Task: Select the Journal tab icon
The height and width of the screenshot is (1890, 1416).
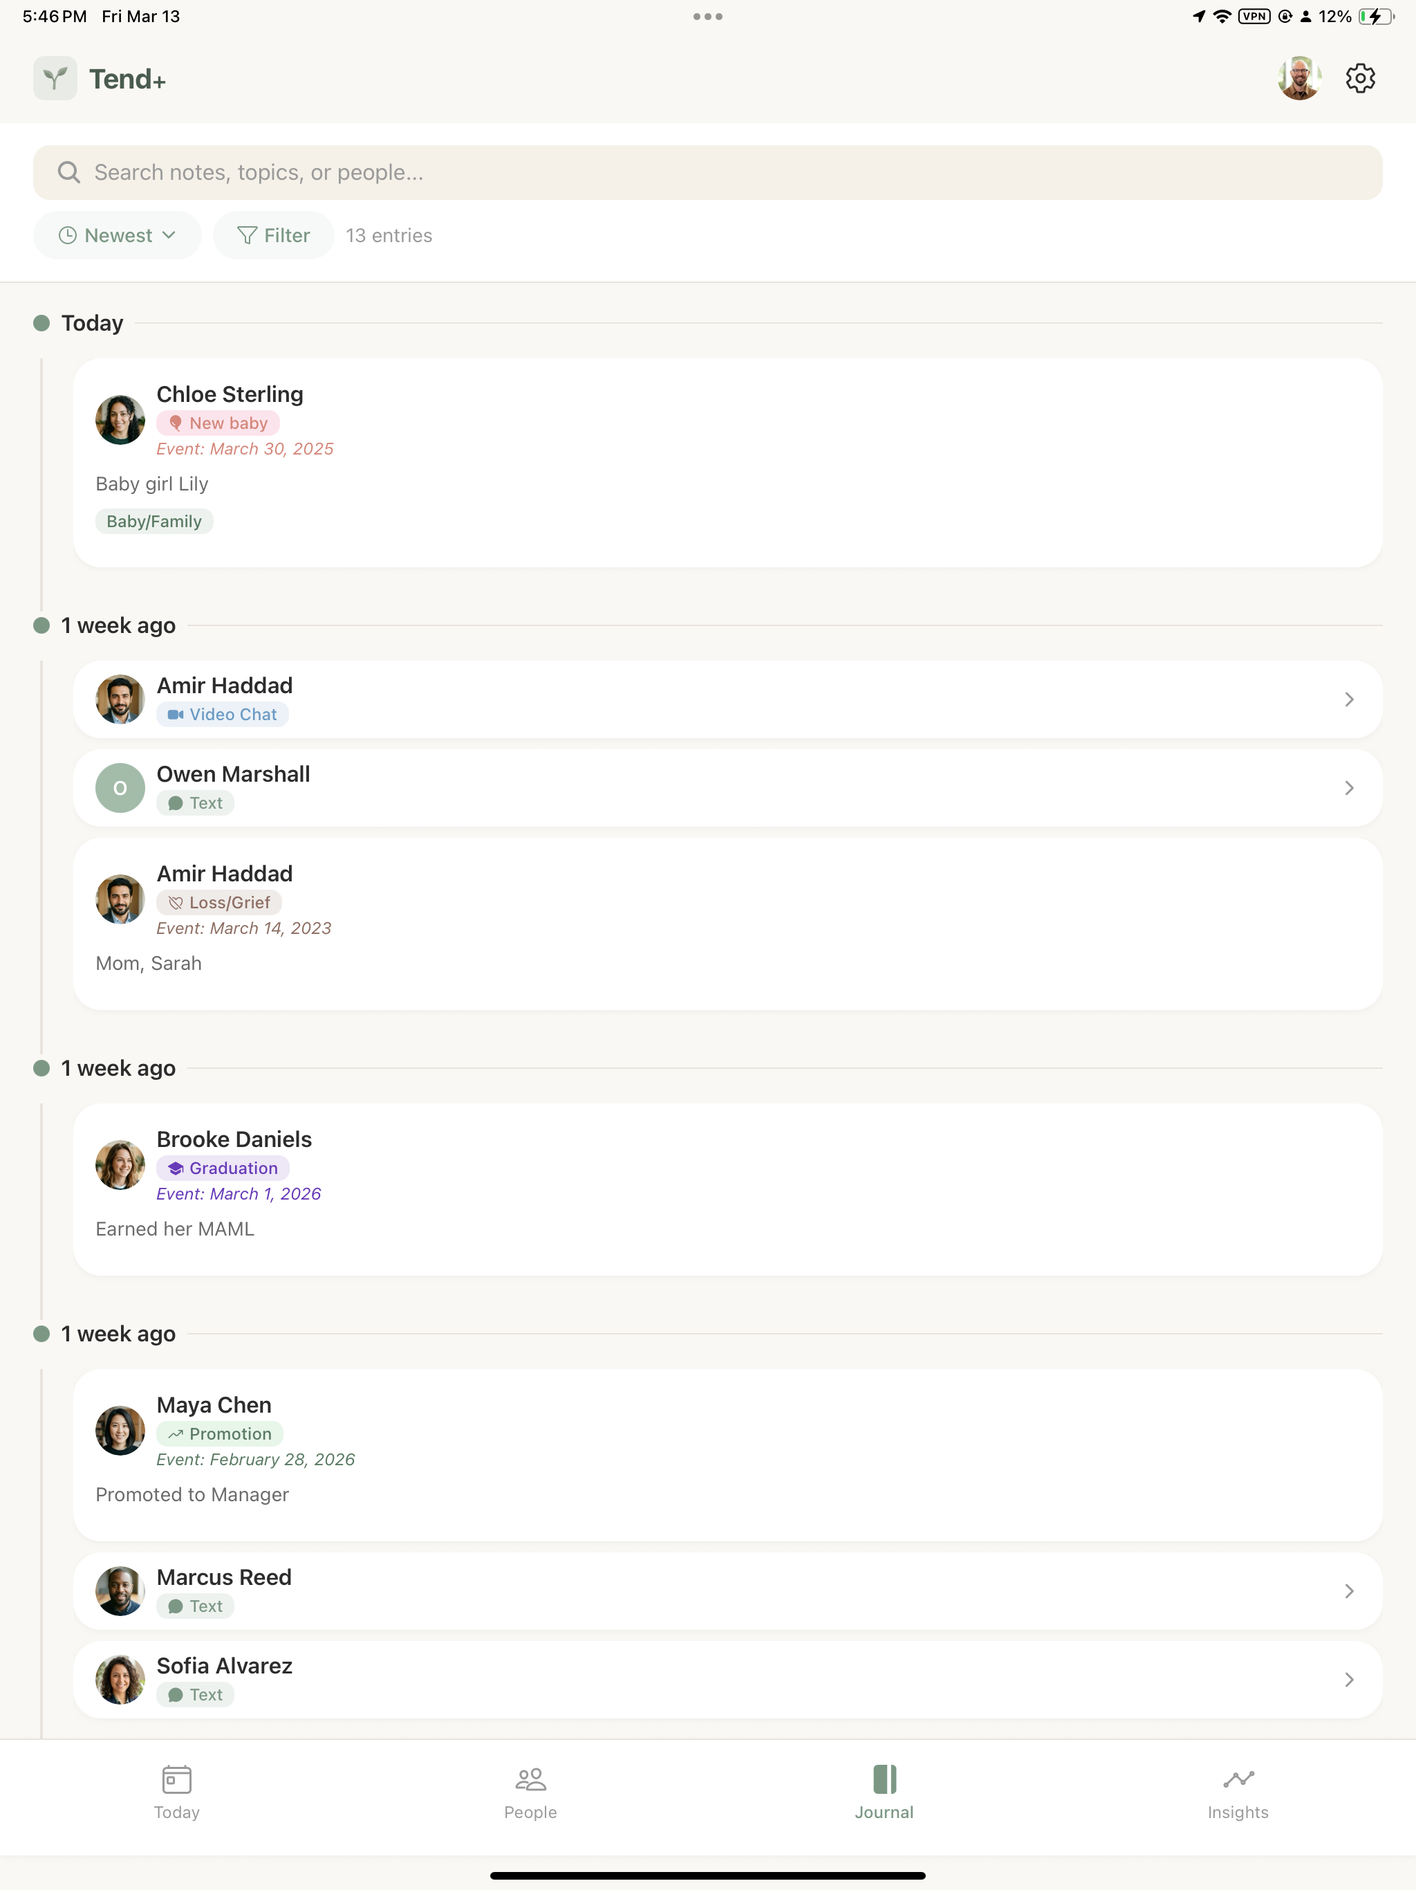Action: (885, 1779)
